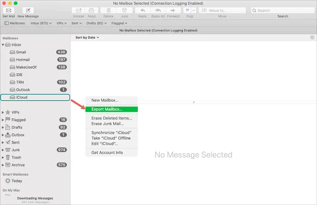Expand the Outbox disclosure triangle
This screenshot has width=317, height=205.
[3, 135]
